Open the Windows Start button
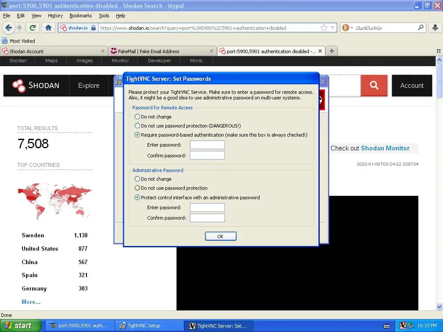This screenshot has height=332, width=443. 21,326
